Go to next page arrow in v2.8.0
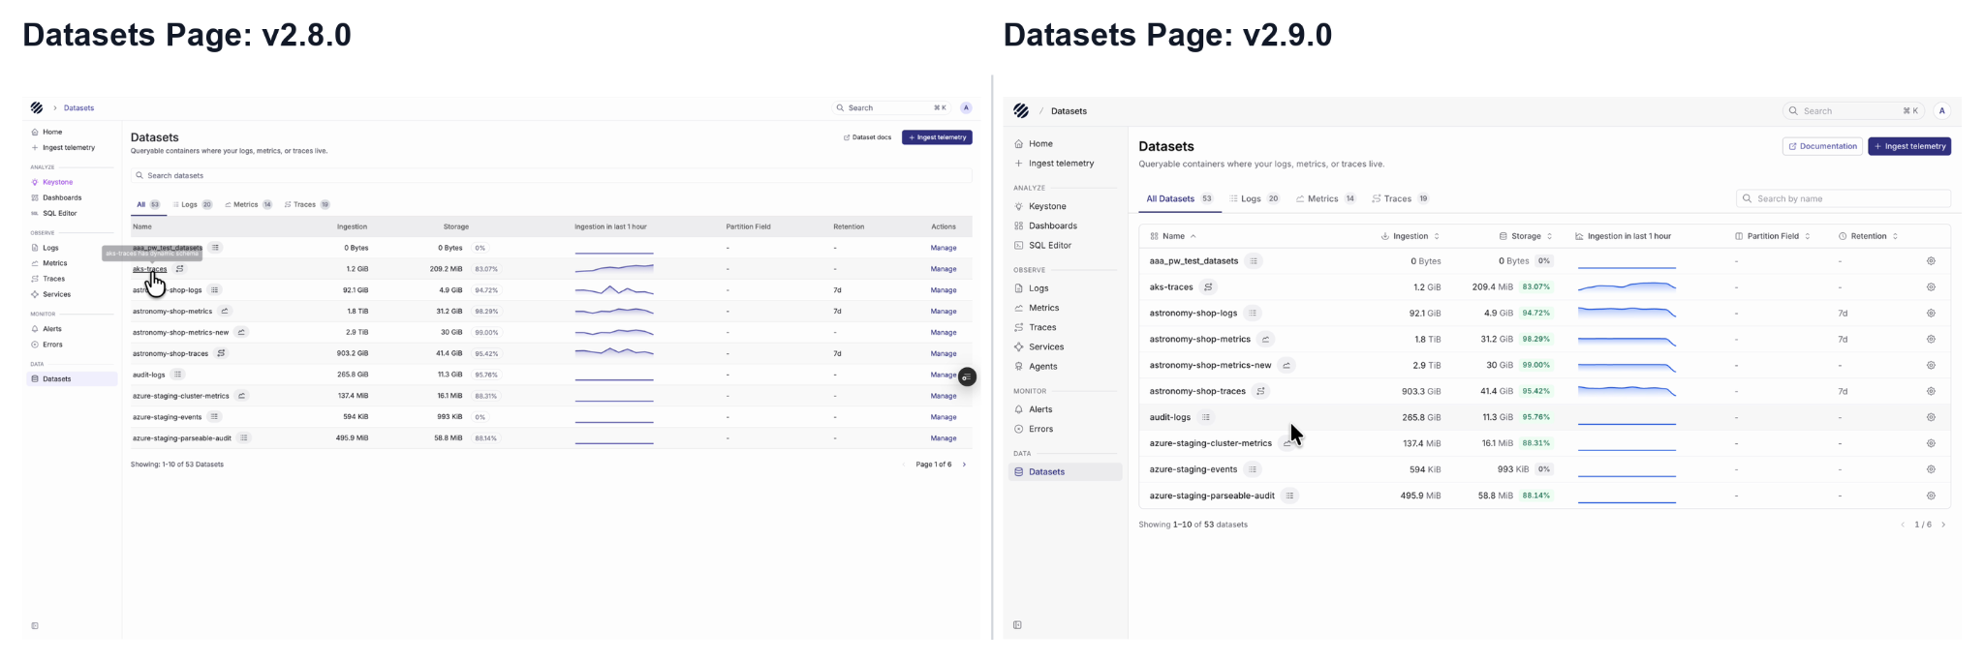Screen dimensions: 1984x661 click(964, 465)
